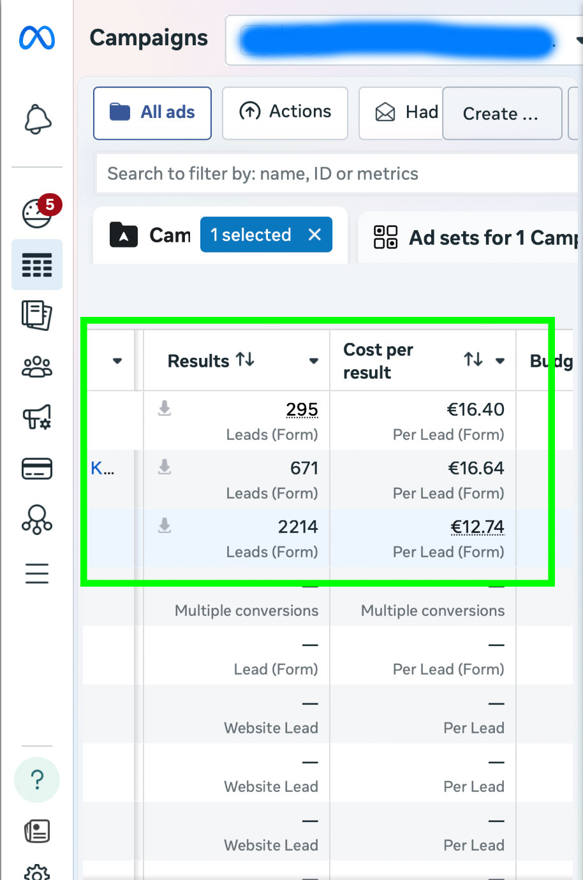Screen dimensions: 583x880
Task: Sort by Results column arrows
Action: [x=245, y=360]
